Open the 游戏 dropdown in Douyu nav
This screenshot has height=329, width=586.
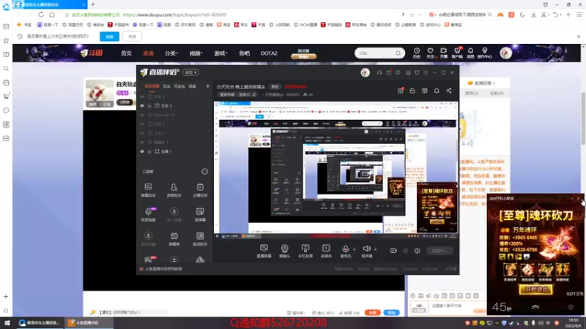coord(220,53)
